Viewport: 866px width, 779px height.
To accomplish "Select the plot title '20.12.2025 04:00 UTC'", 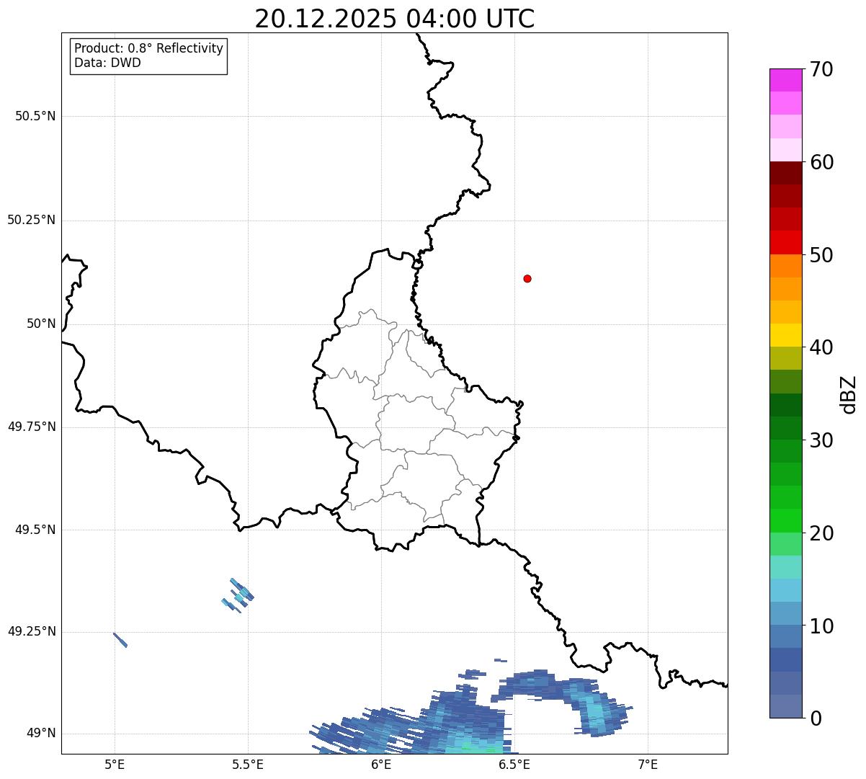I will 395,19.
